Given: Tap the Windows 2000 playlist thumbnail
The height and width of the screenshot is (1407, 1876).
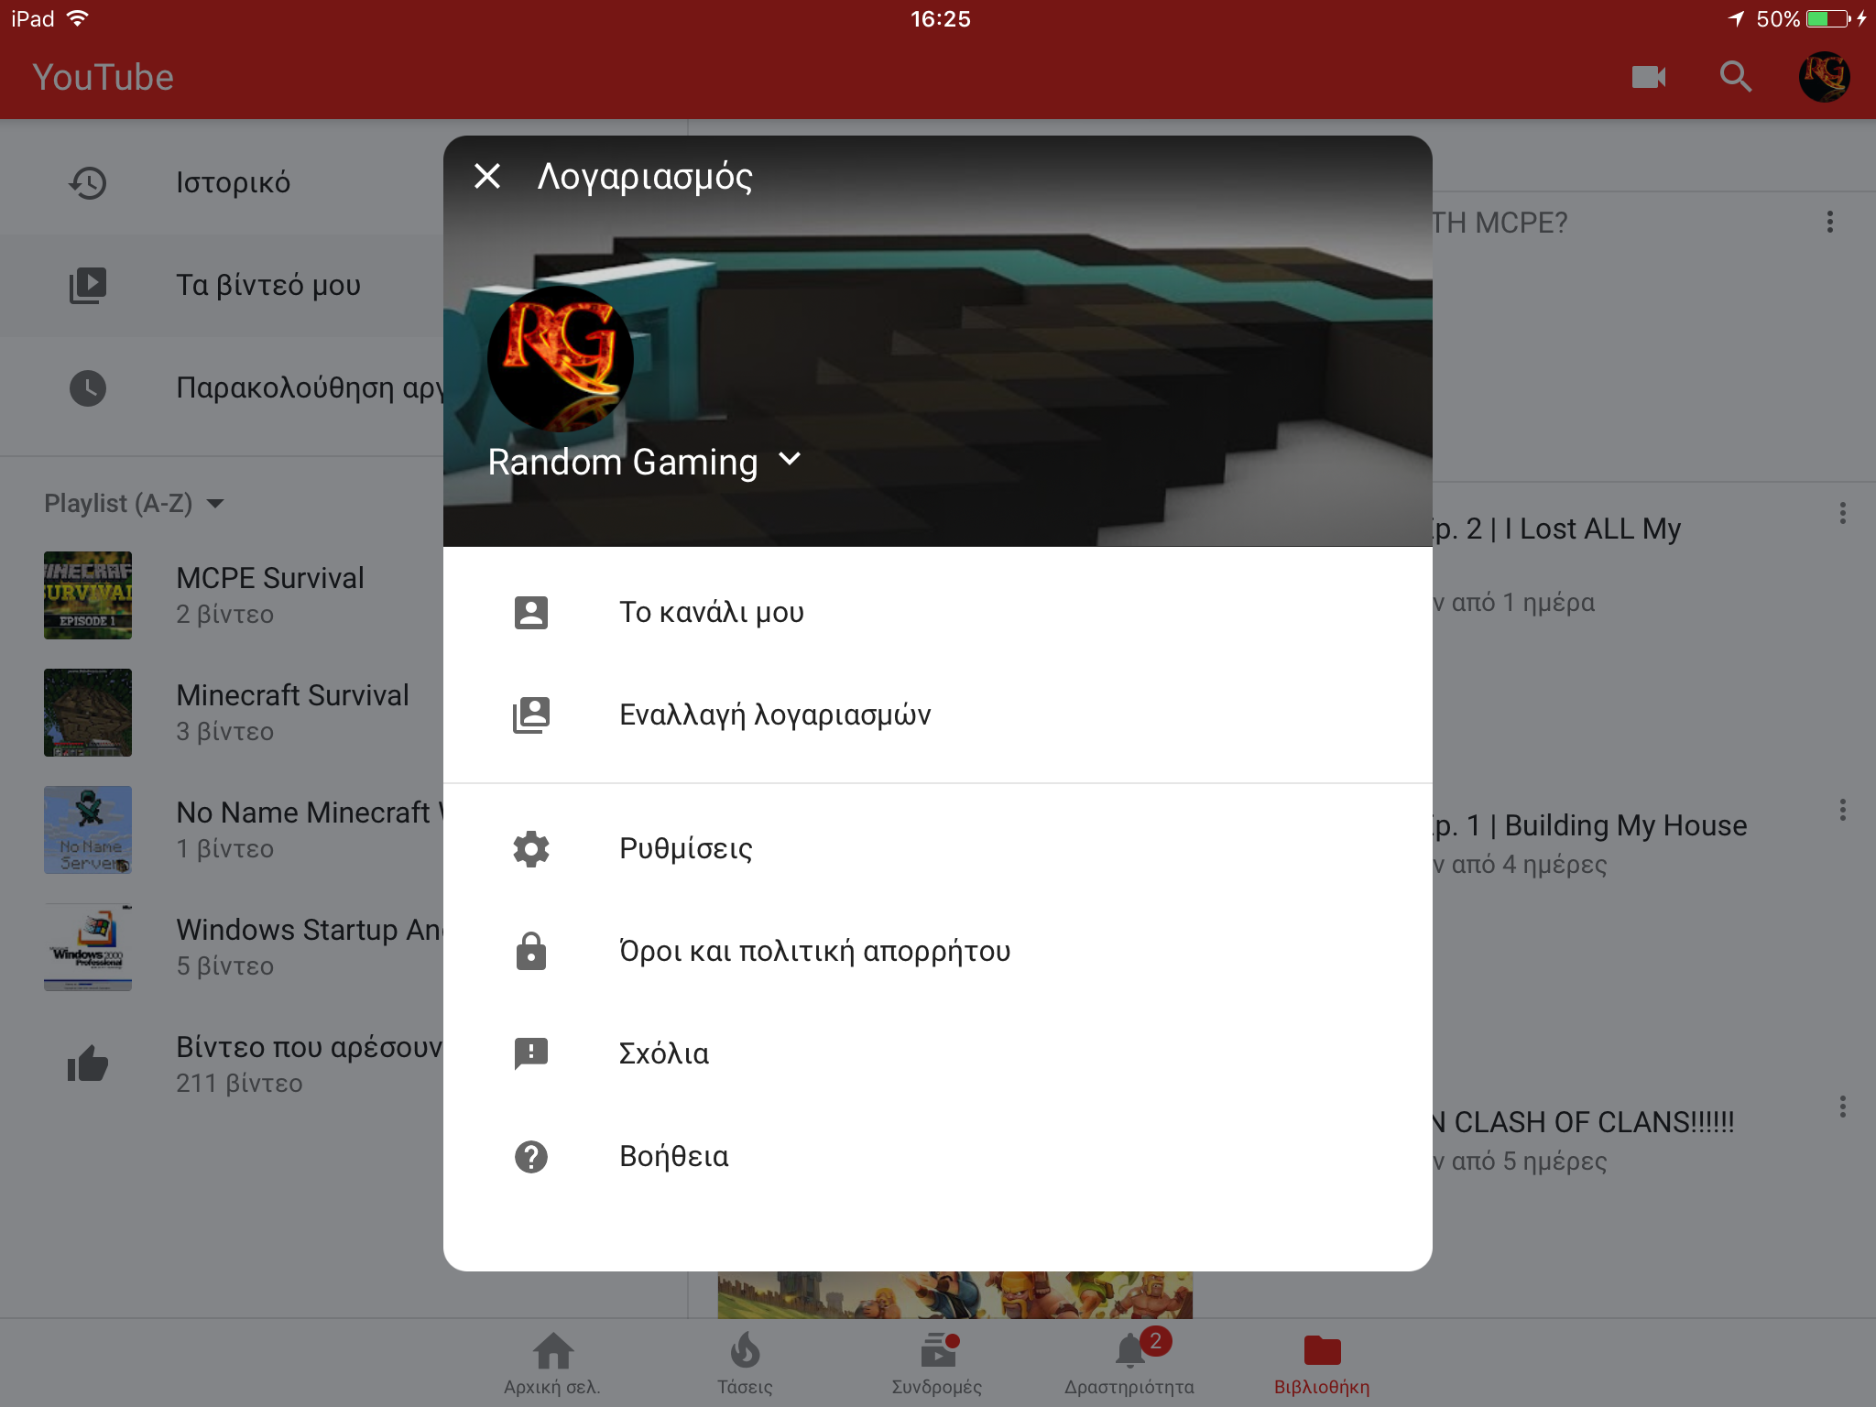Looking at the screenshot, I should pos(88,947).
